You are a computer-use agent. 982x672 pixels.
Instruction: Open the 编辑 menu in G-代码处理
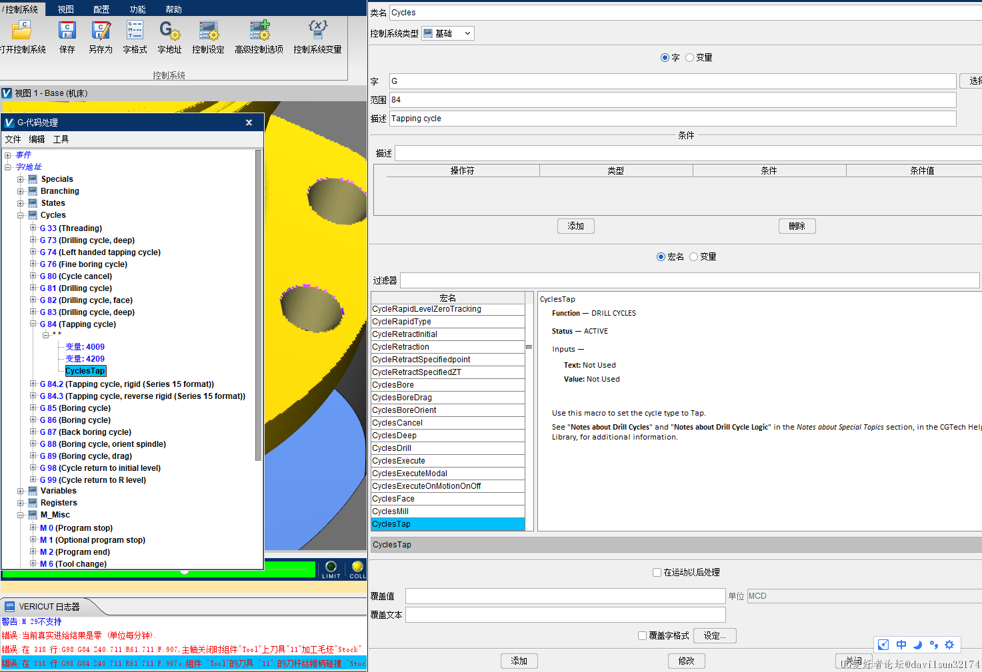coord(37,139)
